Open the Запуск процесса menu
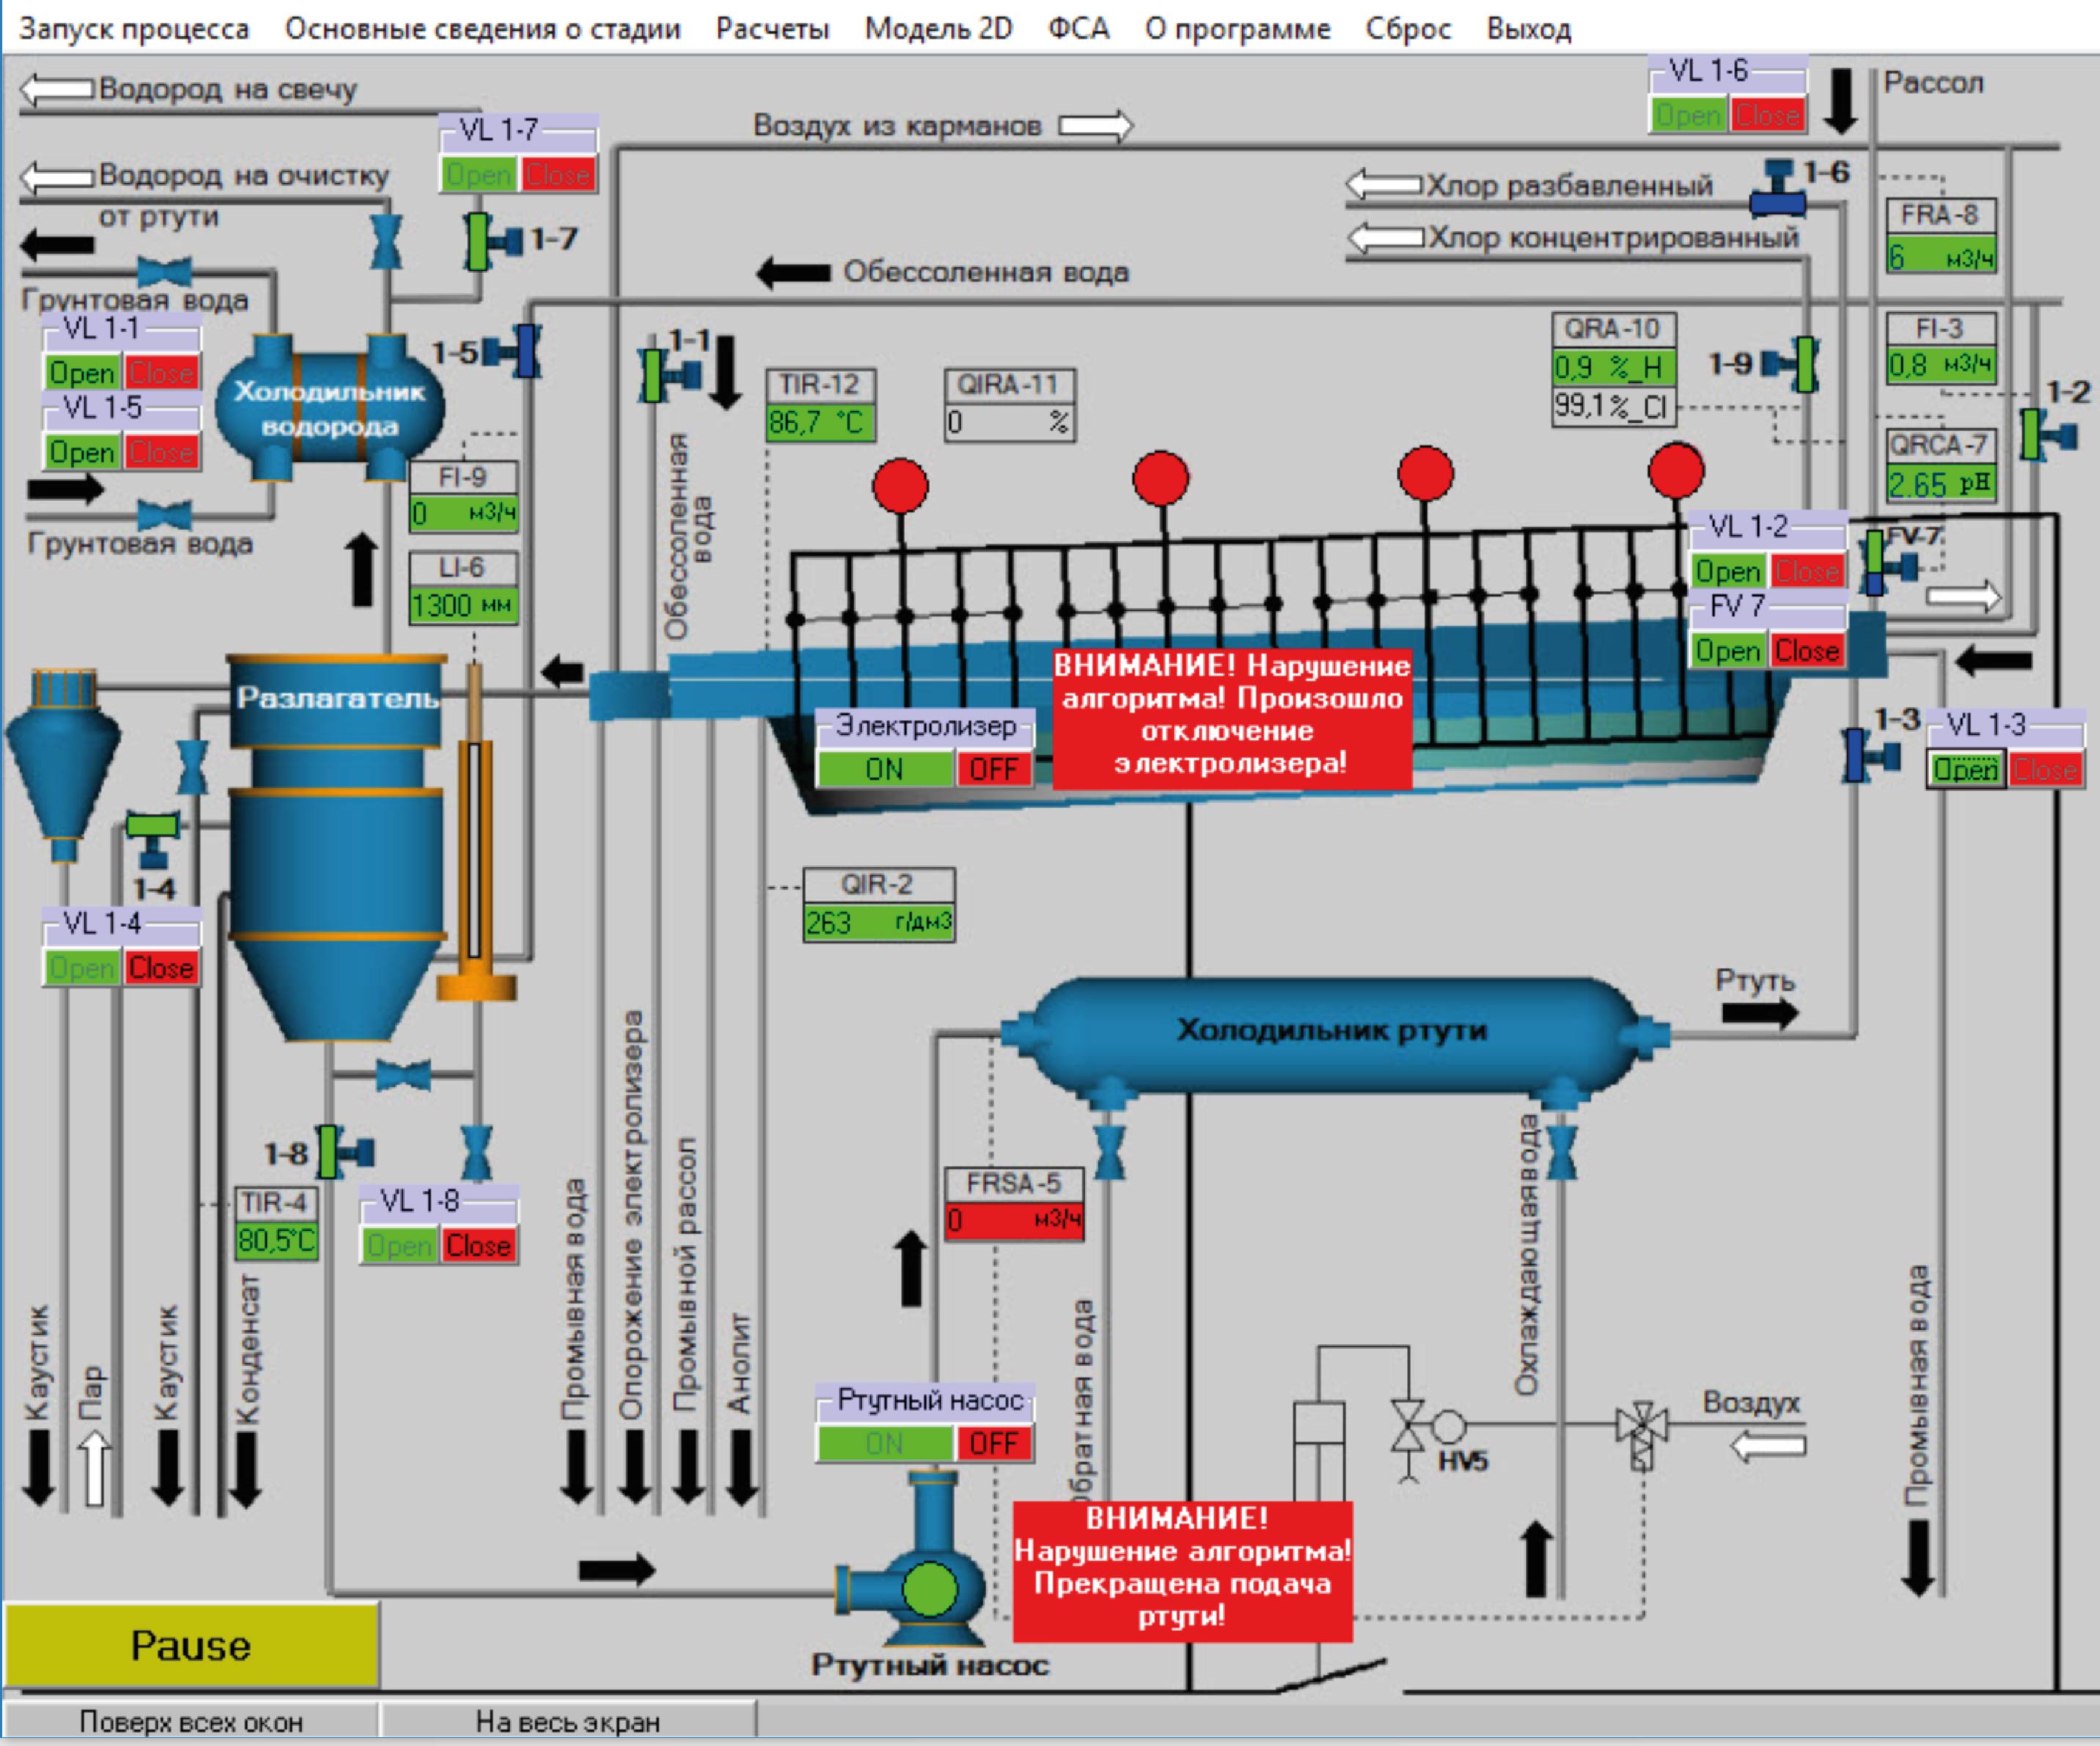The height and width of the screenshot is (1746, 2100). coord(134,28)
